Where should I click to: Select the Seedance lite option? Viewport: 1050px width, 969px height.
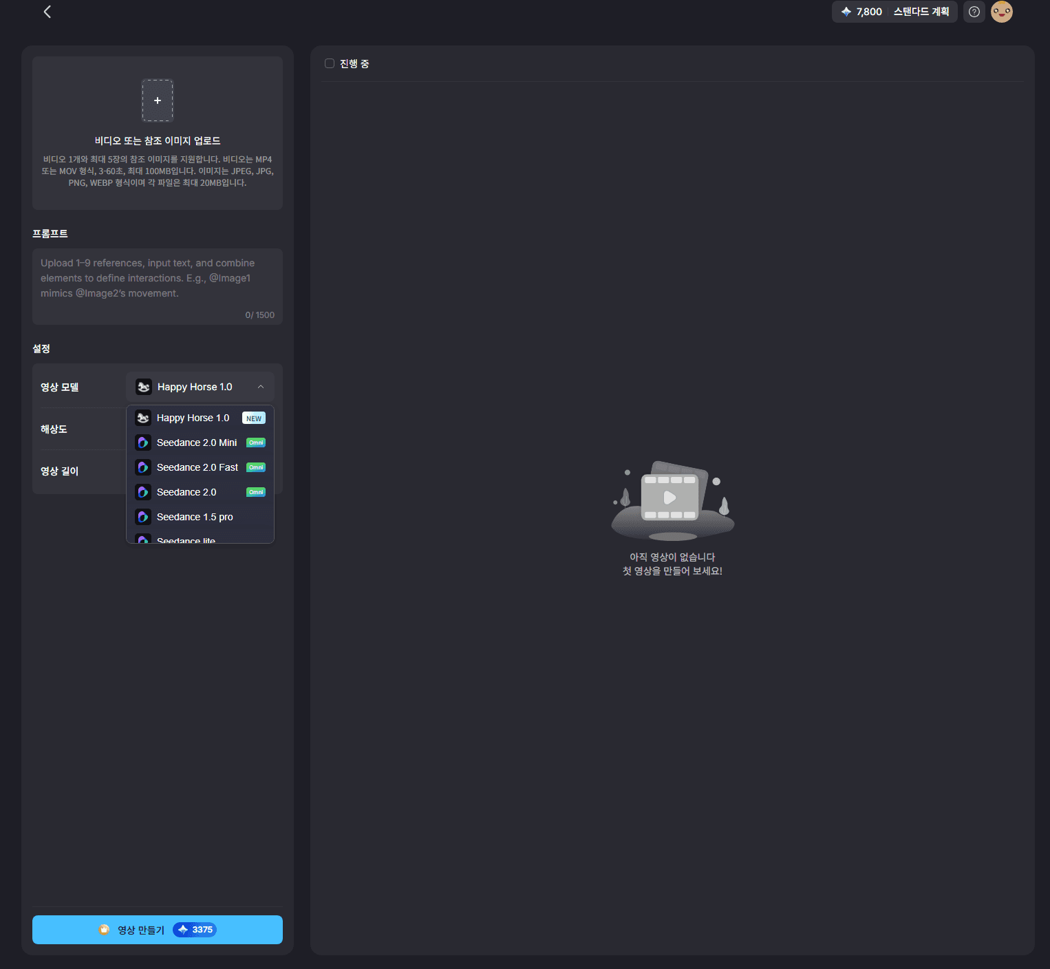(x=200, y=538)
